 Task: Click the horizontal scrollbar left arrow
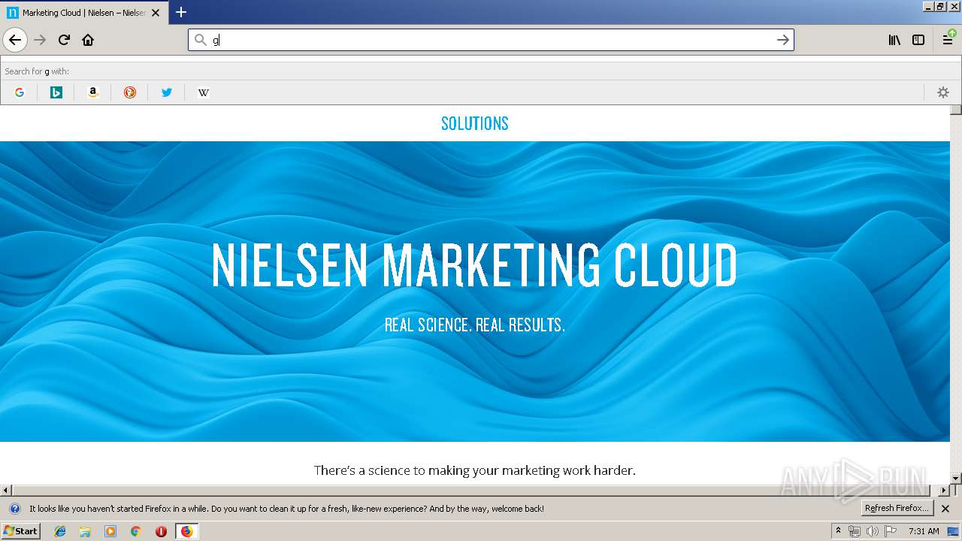pyautogui.click(x=6, y=491)
